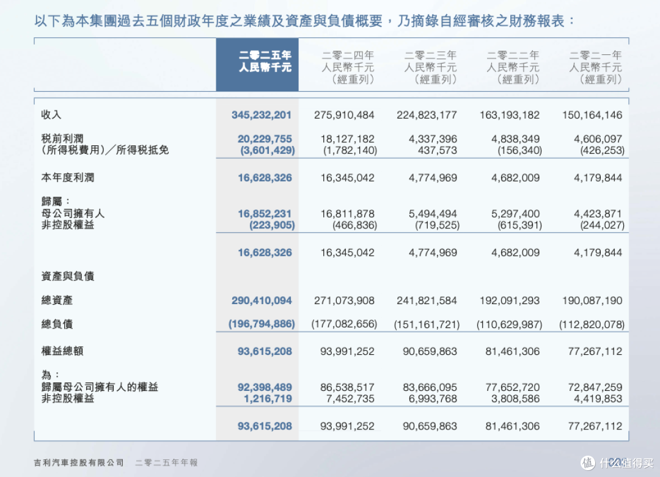The width and height of the screenshot is (660, 477).
Task: Select the (所得税費用)/所得税抵免 row label
Action: [x=105, y=150]
